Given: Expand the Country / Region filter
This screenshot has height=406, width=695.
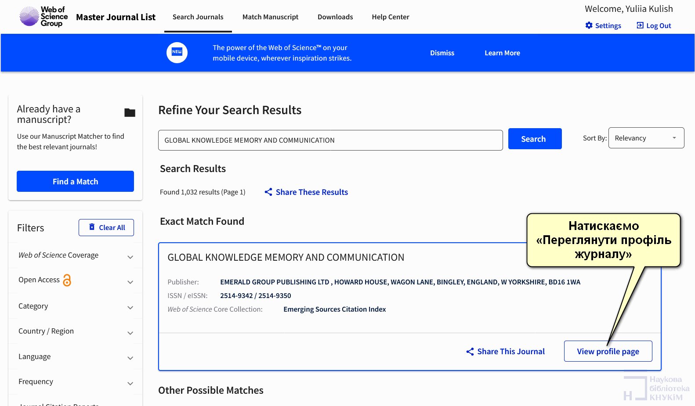Looking at the screenshot, I should [x=130, y=333].
